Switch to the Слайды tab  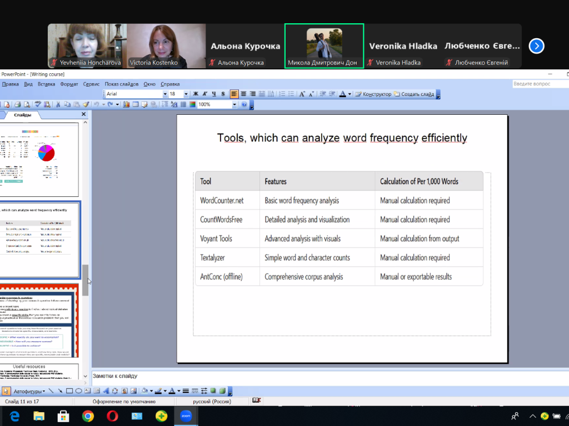tap(22, 115)
